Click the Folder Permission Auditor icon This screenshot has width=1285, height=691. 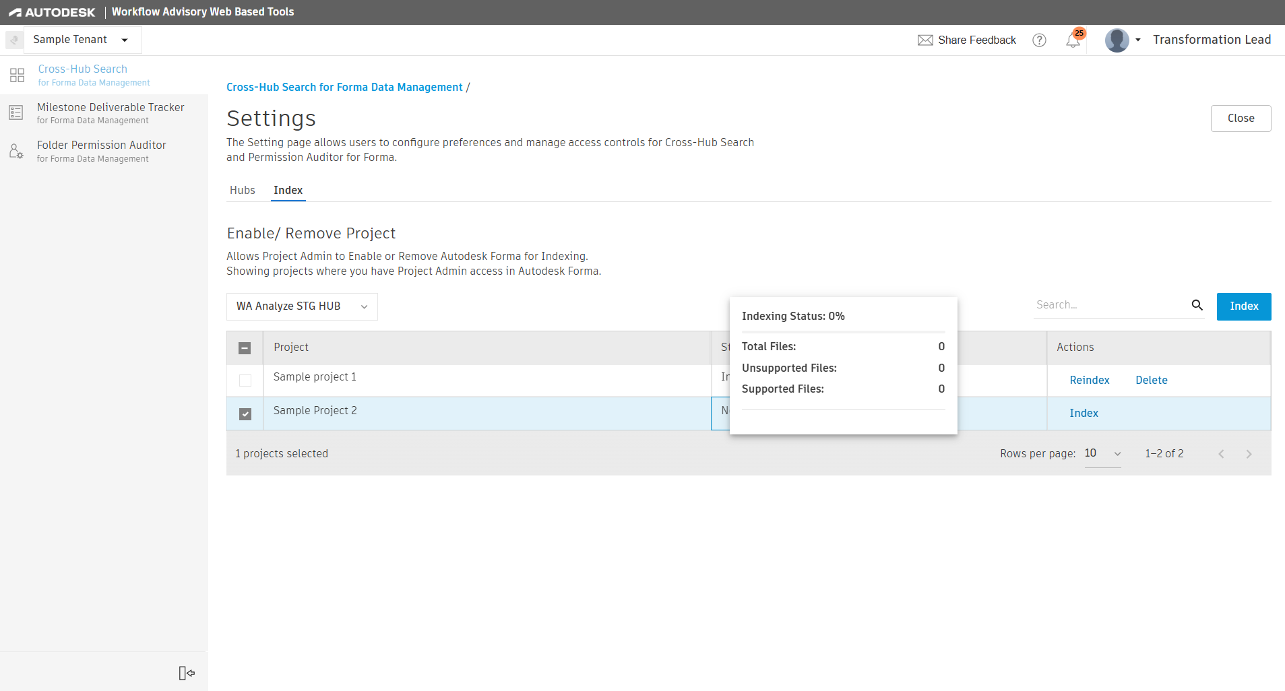click(16, 151)
